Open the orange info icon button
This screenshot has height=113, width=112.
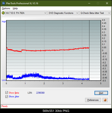coord(105,100)
